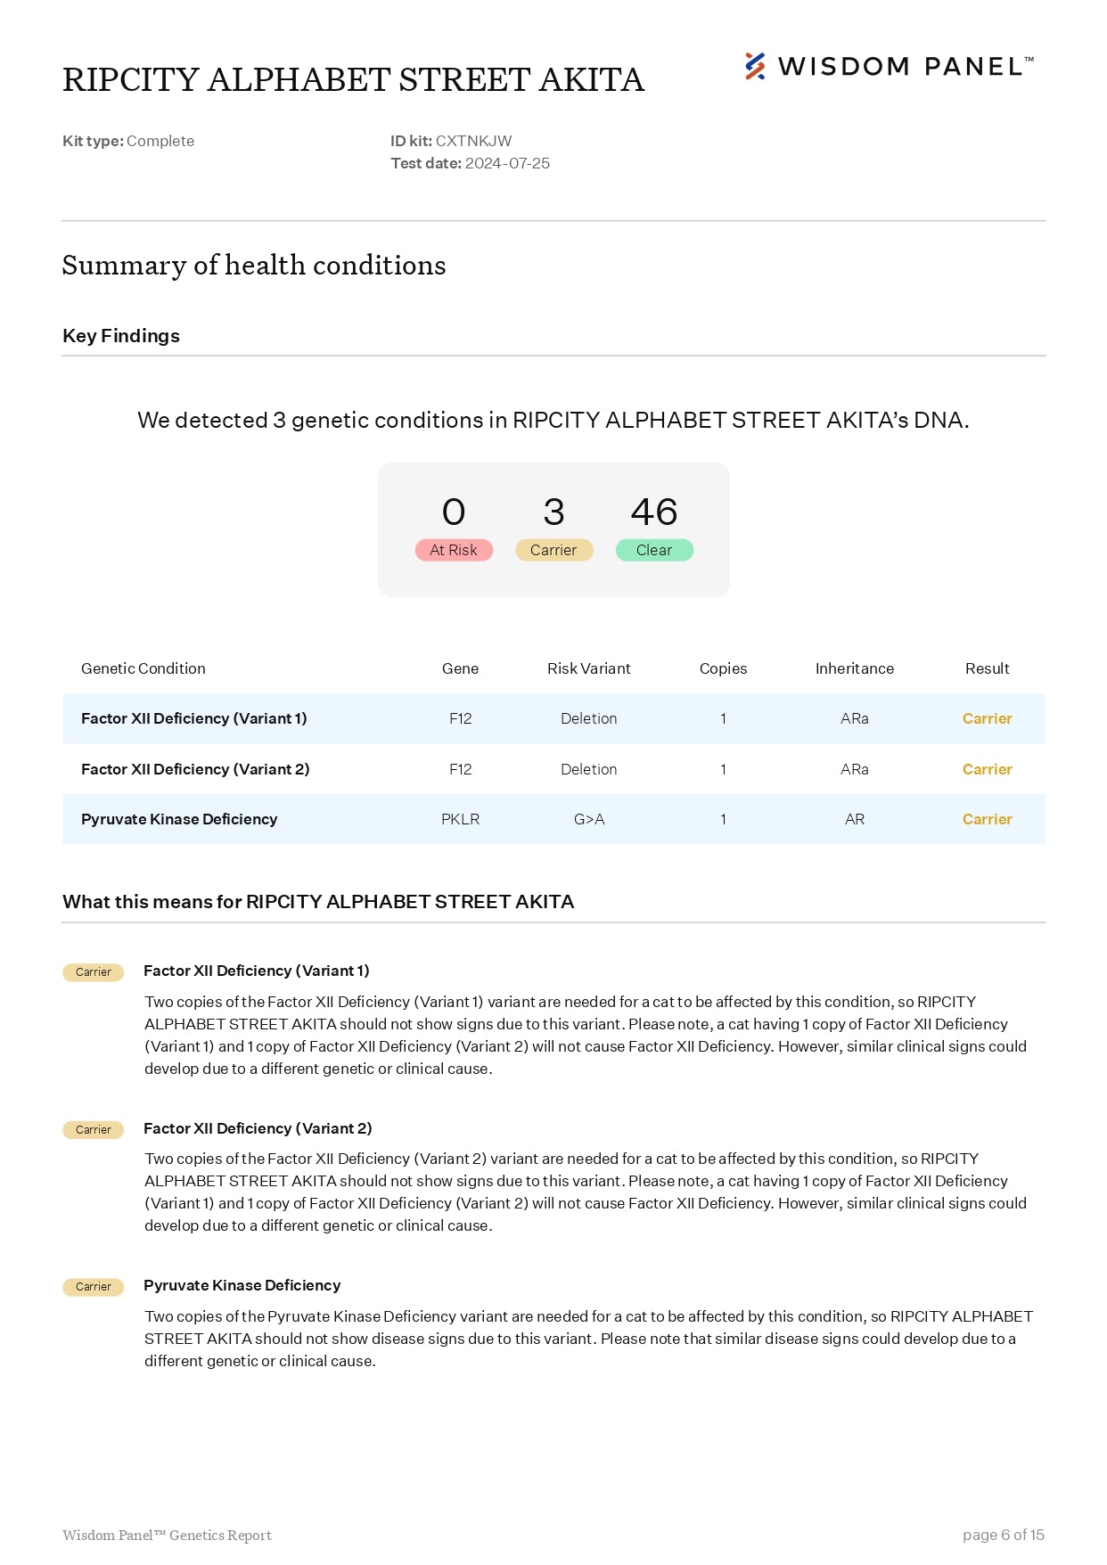1107x1565 pixels.
Task: Select Factor XII Deficiency (Variant 2) table row
Action: tap(553, 769)
